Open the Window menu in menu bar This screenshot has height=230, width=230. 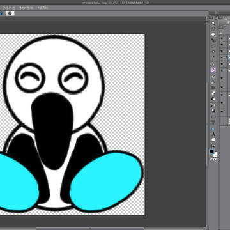(26, 8)
